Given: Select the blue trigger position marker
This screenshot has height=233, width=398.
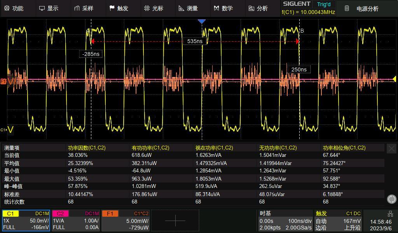Looking at the screenshot, I should pos(202,21).
